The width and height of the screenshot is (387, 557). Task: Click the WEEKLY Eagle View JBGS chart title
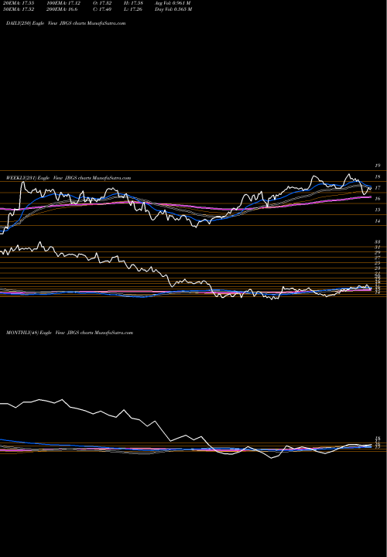(69, 178)
